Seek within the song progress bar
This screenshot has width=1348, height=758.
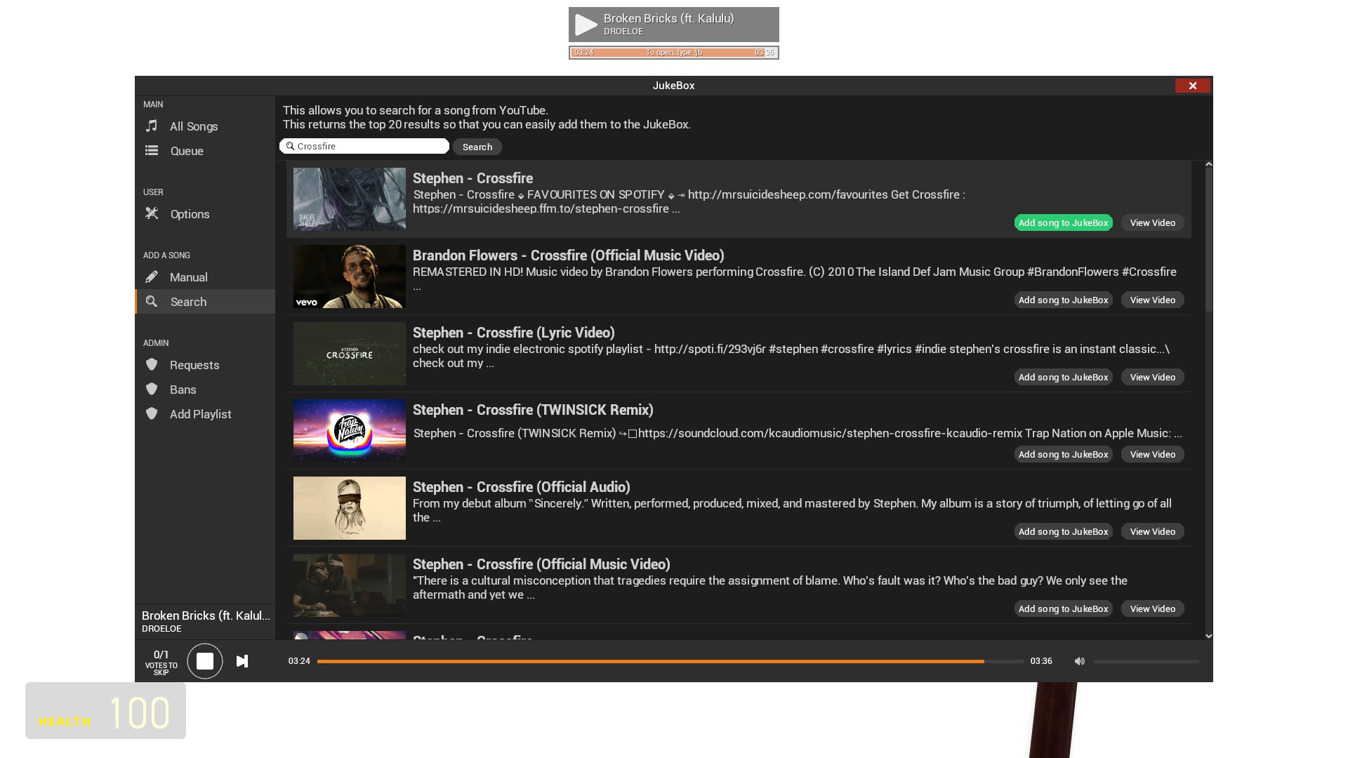coord(670,661)
